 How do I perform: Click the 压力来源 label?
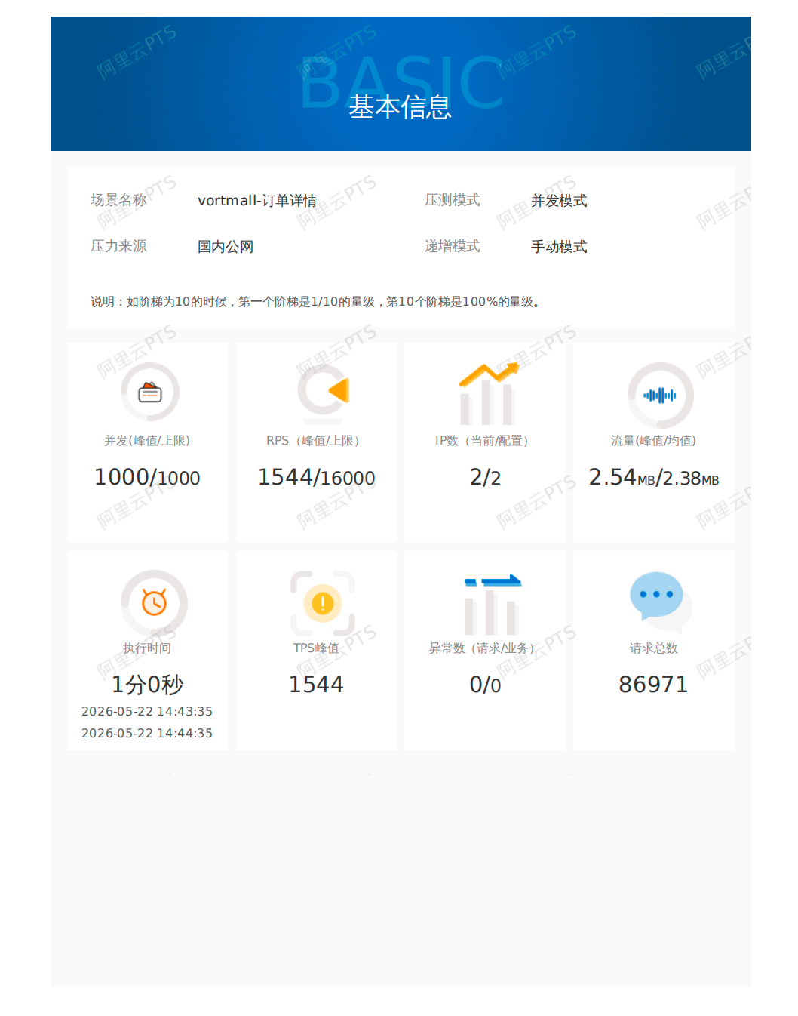[118, 246]
